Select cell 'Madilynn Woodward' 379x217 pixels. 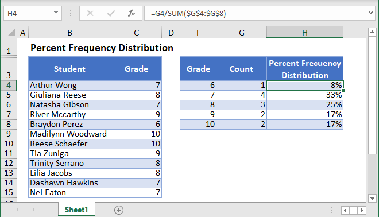[69, 134]
